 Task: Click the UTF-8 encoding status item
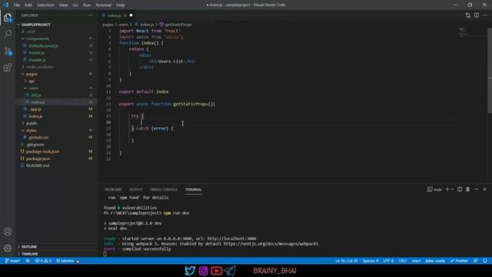(388, 261)
